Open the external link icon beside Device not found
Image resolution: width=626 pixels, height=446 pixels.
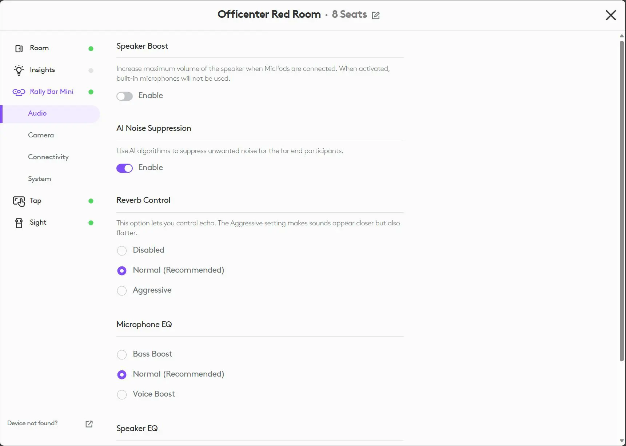click(89, 424)
